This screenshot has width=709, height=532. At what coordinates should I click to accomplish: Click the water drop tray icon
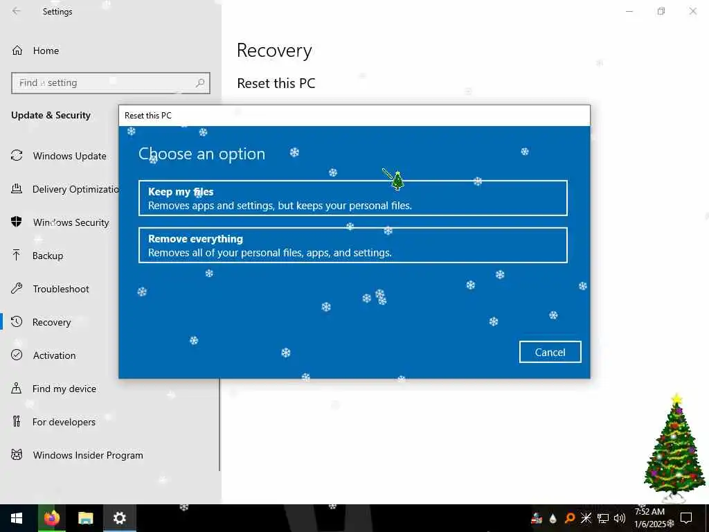[553, 518]
